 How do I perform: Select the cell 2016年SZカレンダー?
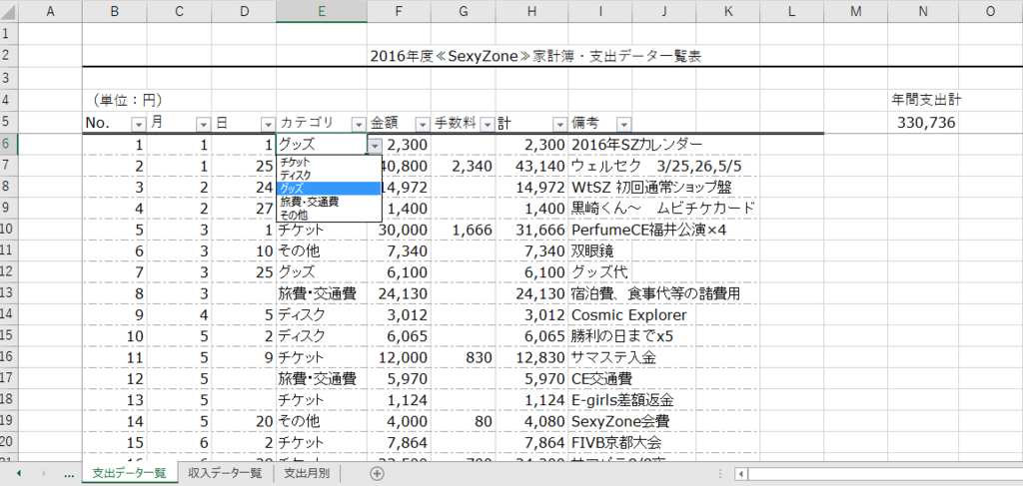click(x=636, y=145)
